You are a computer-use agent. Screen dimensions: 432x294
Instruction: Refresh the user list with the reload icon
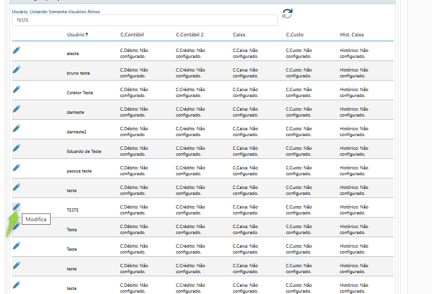pos(287,14)
